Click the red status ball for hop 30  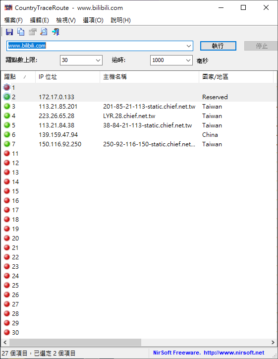[x=7, y=332]
